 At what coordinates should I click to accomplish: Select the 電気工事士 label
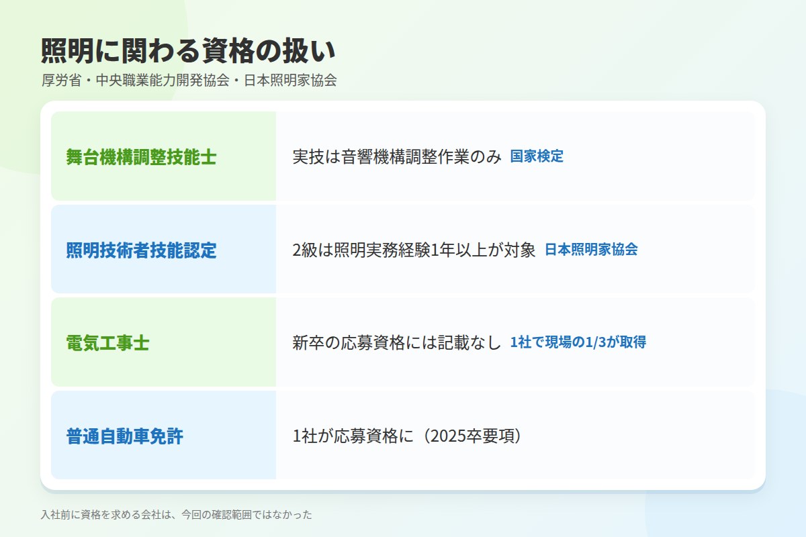pos(107,343)
